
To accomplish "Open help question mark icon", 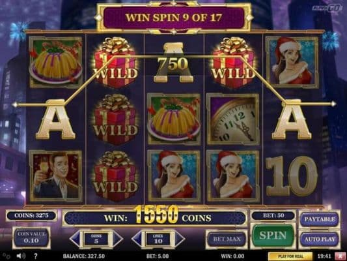I will (35, 256).
